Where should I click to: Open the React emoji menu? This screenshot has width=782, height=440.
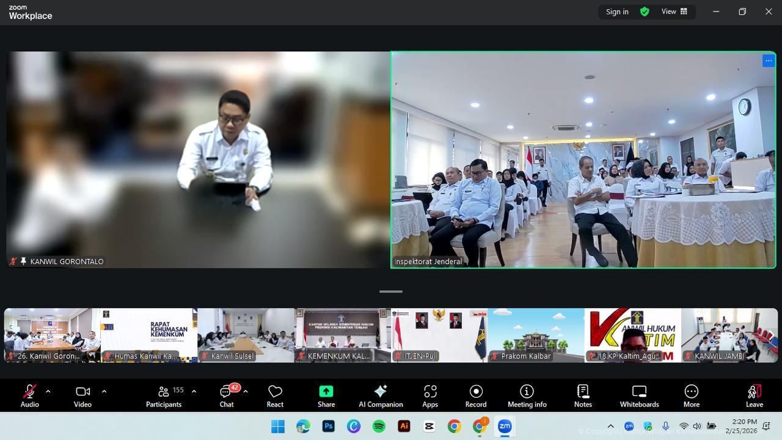point(275,395)
